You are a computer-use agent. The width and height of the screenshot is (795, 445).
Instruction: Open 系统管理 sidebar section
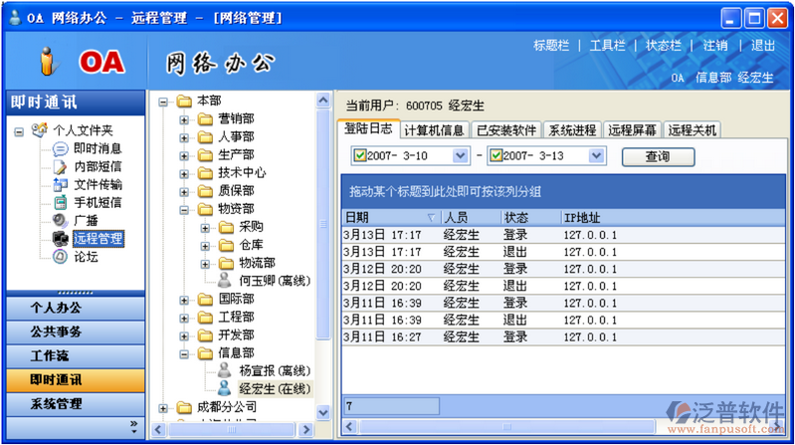point(76,404)
